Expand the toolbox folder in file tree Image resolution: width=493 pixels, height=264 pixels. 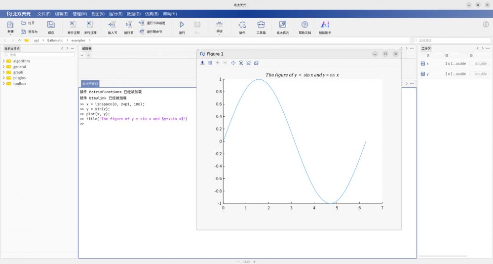click(x=3, y=84)
